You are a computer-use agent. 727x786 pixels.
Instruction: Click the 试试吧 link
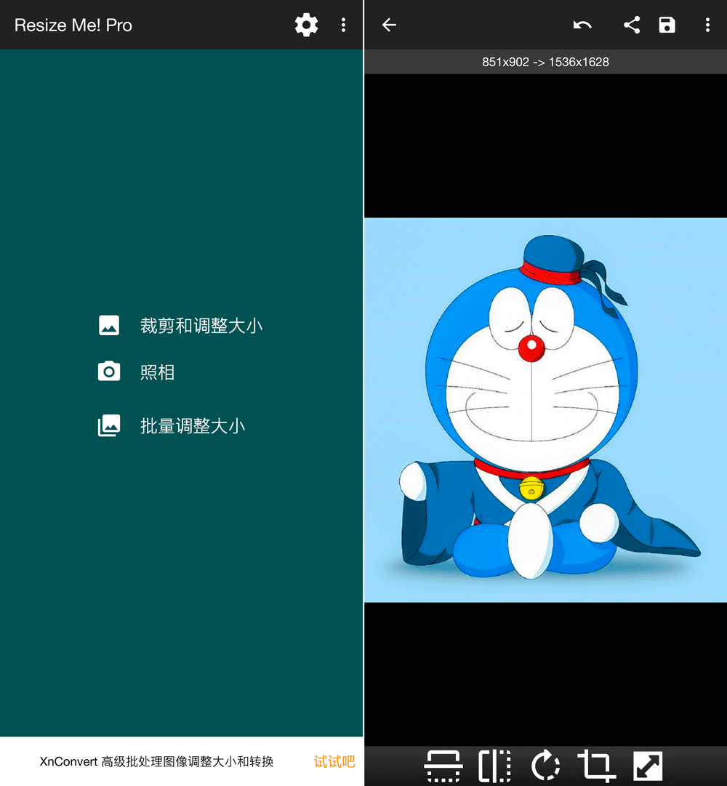click(334, 761)
